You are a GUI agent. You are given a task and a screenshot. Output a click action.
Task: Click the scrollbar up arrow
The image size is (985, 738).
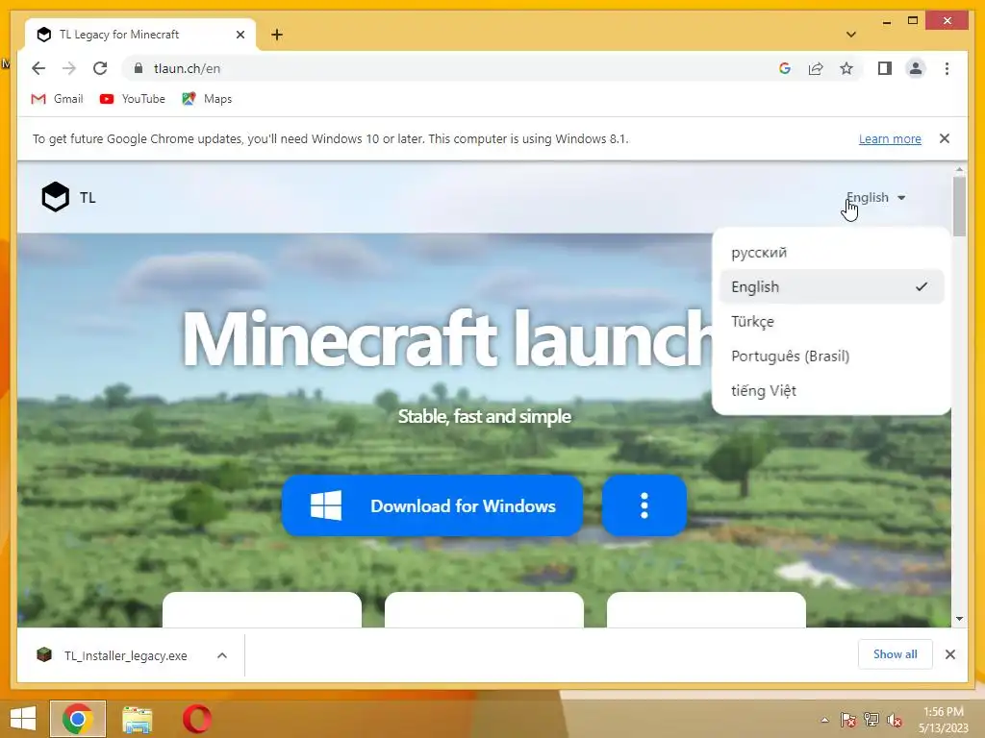click(x=959, y=169)
